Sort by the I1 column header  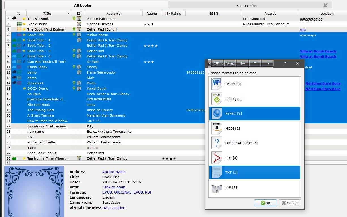point(19,14)
